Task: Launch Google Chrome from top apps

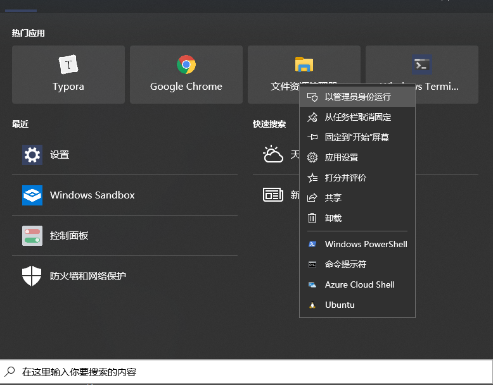Action: (x=186, y=75)
